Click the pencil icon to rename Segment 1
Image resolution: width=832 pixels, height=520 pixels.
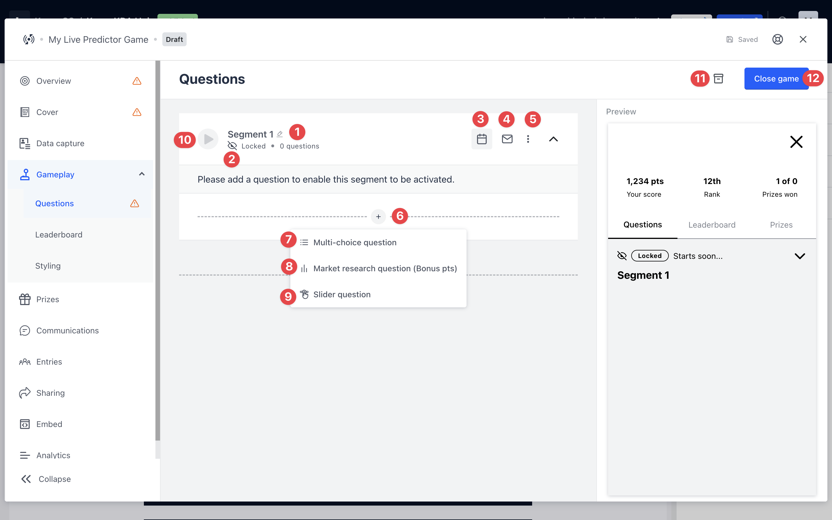280,134
